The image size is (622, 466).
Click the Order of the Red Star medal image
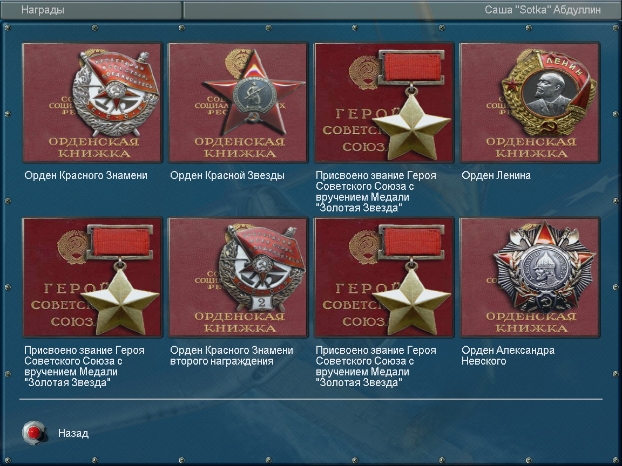pos(238,102)
